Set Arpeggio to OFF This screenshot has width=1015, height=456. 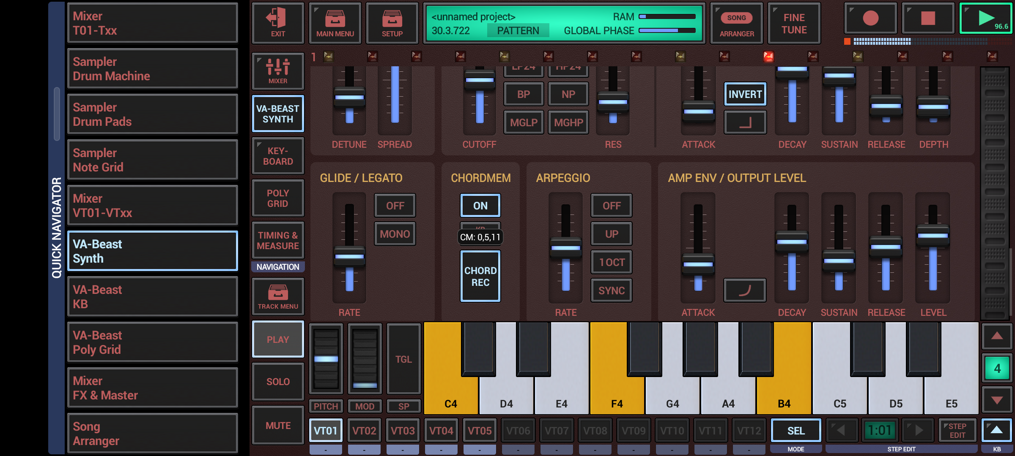click(x=612, y=206)
